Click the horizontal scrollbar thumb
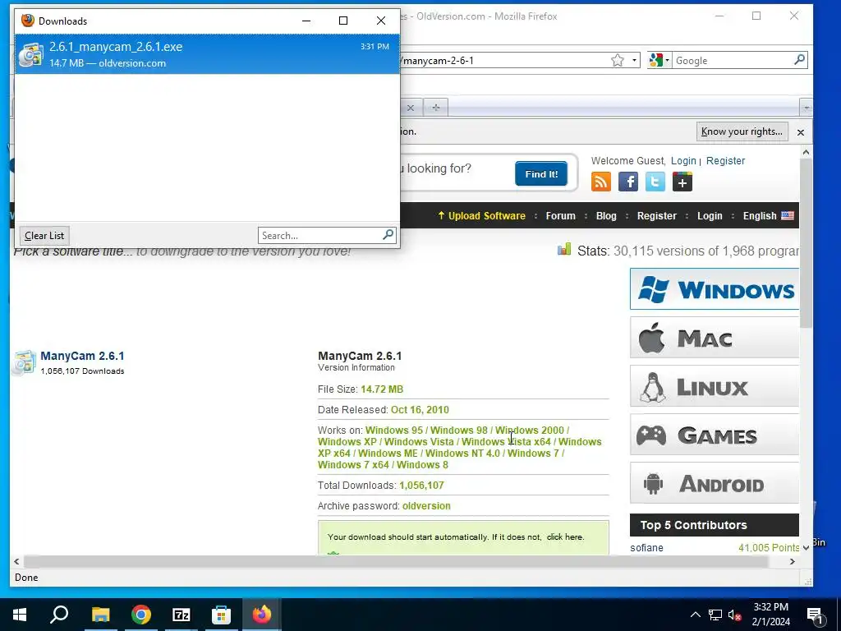Image resolution: width=841 pixels, height=631 pixels. point(397,562)
